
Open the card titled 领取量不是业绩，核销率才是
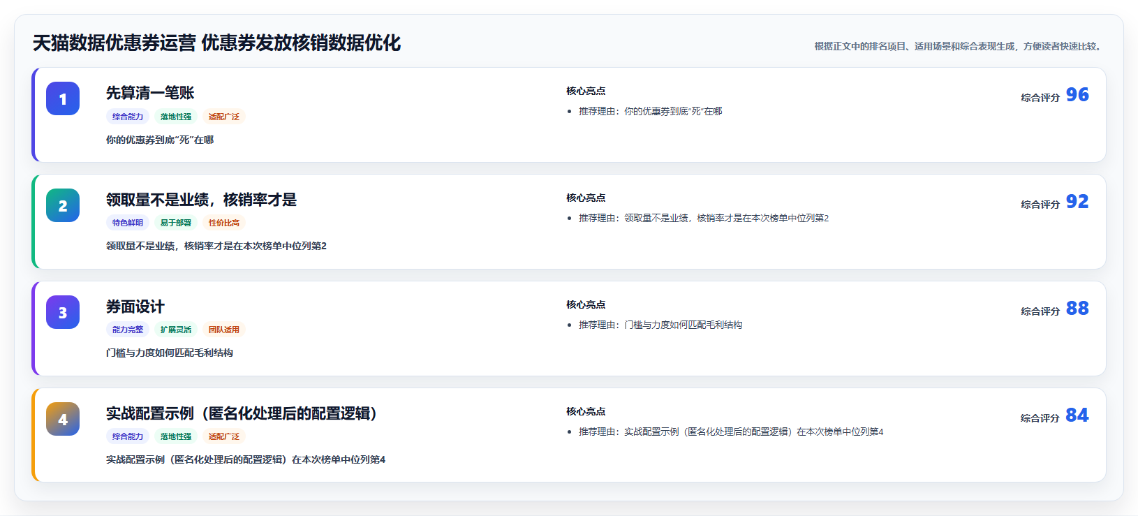point(201,200)
